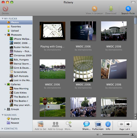Enter Fullscreen view icon
The image size is (137, 138).
[98, 124]
